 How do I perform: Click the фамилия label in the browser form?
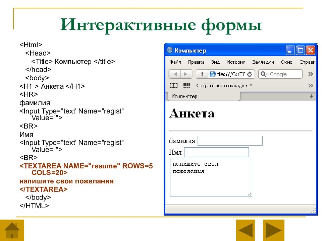click(x=182, y=141)
